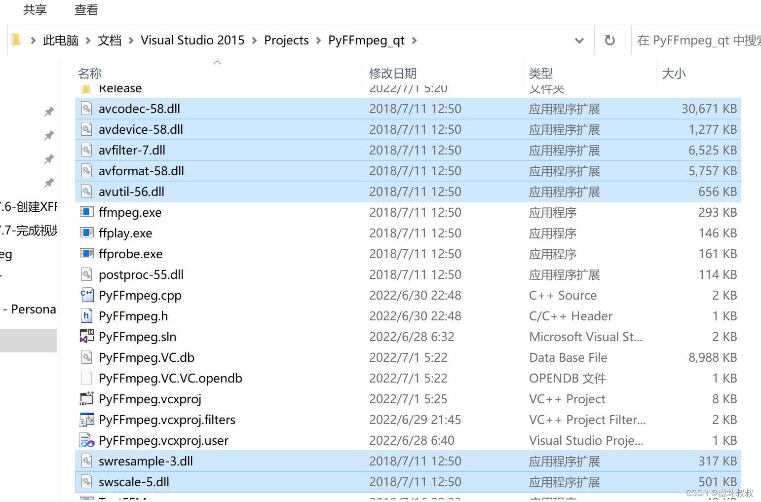Expand chevron after 文档 in breadcrumb
Screen dimensions: 761x502
131,40
